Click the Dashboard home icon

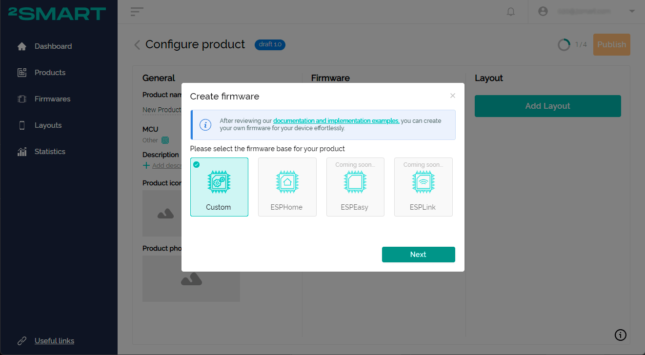(22, 46)
